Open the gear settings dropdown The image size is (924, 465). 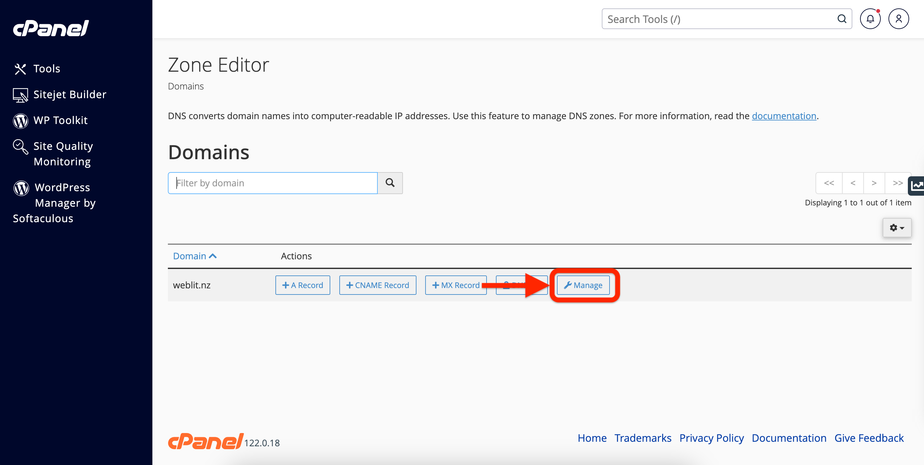point(897,227)
